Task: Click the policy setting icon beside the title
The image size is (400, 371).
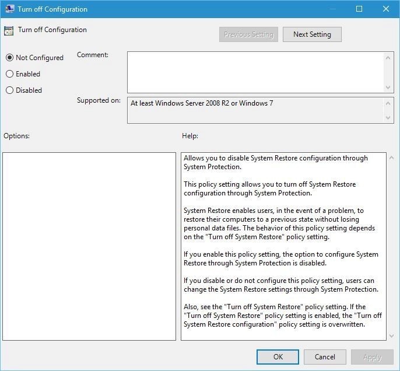Action: pyautogui.click(x=9, y=31)
